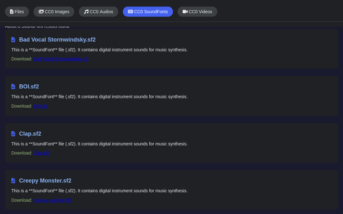Image resolution: width=343 pixels, height=214 pixels.
Task: Open the Clap.sf2 result title
Action: coord(30,134)
